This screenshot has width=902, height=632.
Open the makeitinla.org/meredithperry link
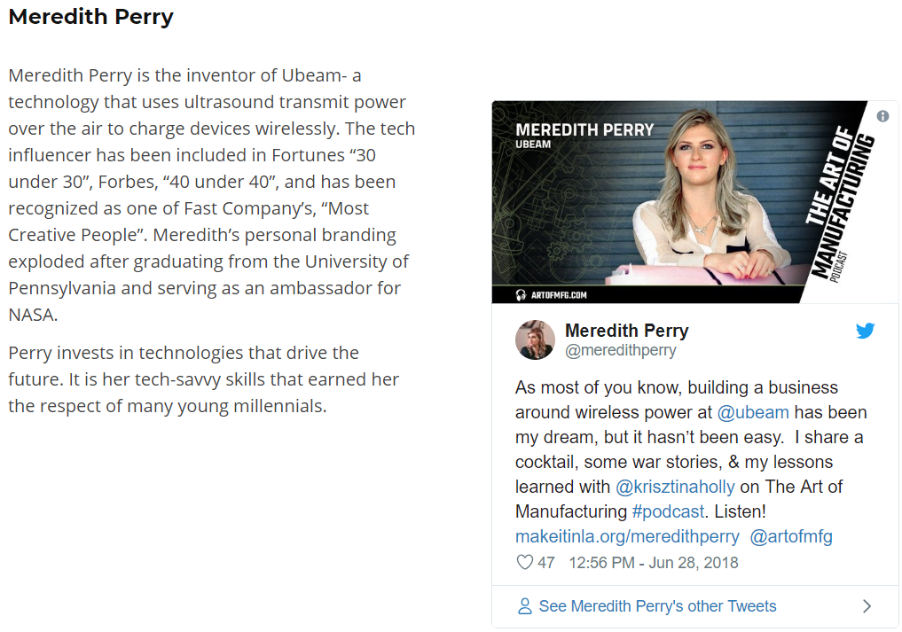626,536
